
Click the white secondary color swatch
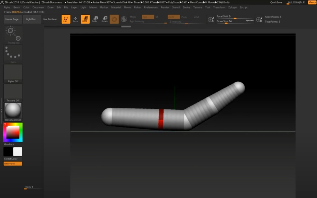tap(18, 151)
